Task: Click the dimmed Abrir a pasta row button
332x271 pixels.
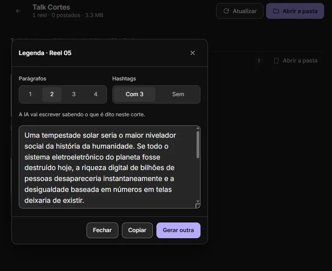Action: point(296,61)
